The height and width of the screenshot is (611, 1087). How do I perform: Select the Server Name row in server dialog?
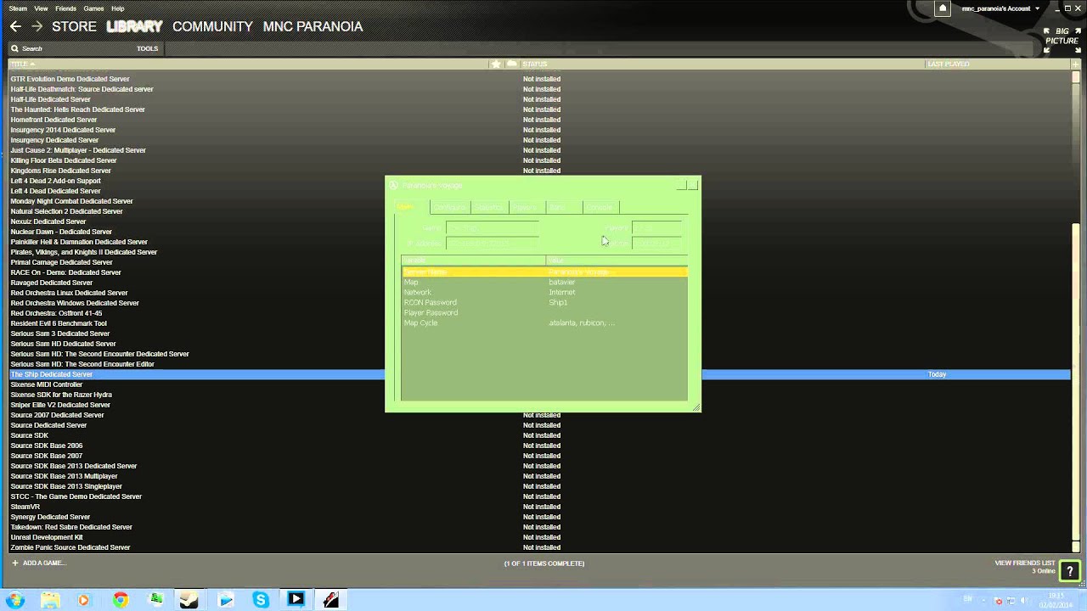(x=544, y=272)
